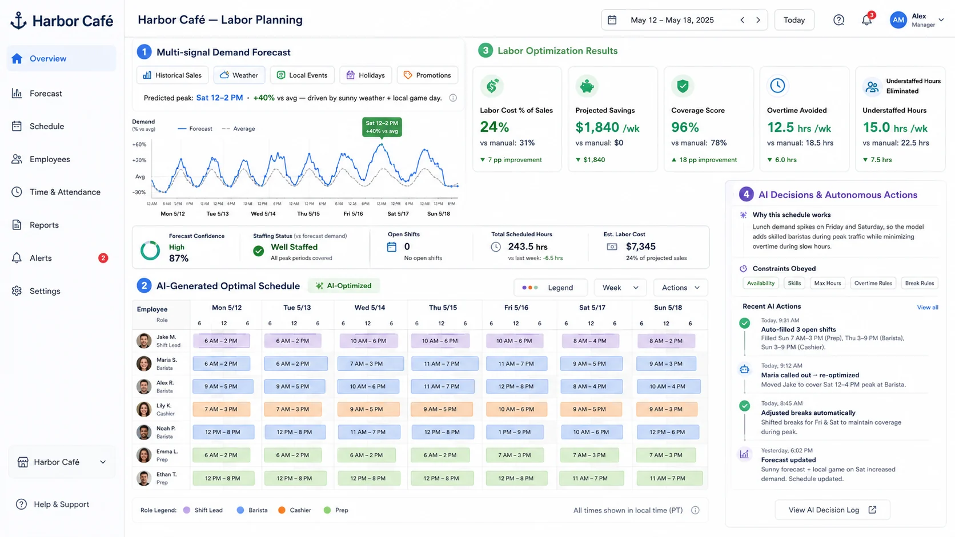
Task: Click the AI-Optimized badge
Action: pos(344,286)
